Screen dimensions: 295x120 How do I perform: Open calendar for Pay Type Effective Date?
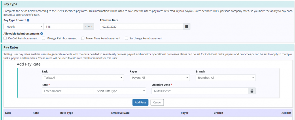[186, 26]
